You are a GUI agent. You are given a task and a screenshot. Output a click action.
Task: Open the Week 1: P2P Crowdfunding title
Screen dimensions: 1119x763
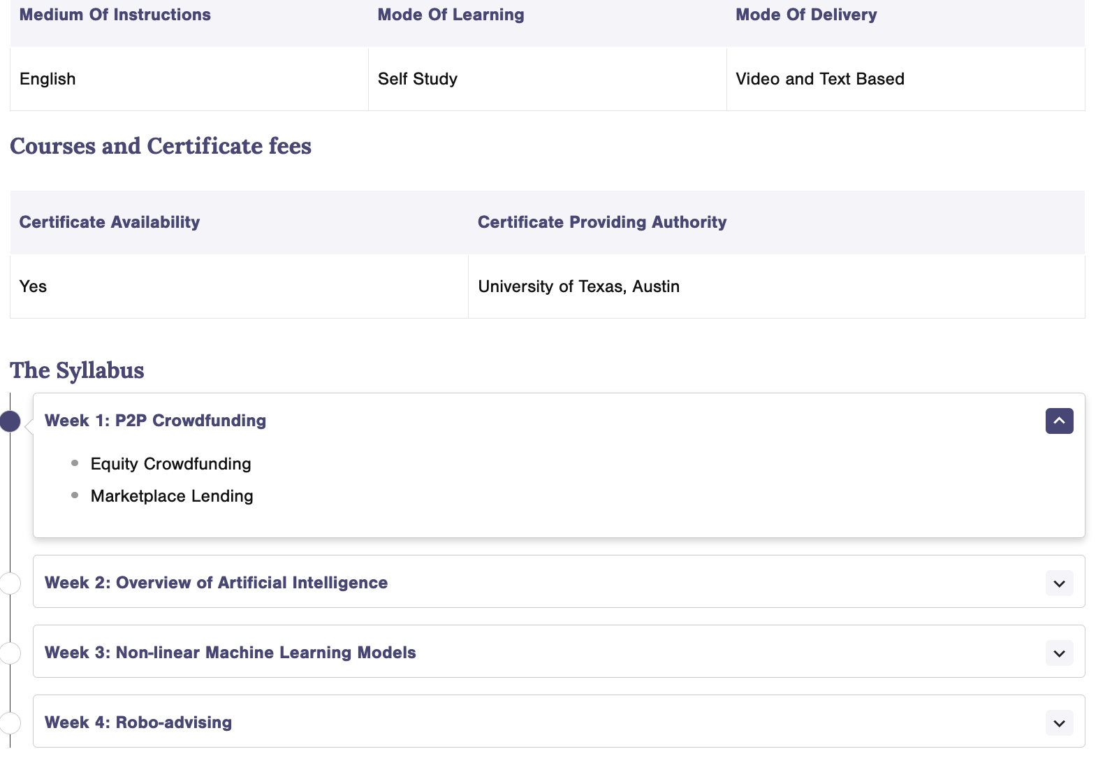pyautogui.click(x=155, y=421)
